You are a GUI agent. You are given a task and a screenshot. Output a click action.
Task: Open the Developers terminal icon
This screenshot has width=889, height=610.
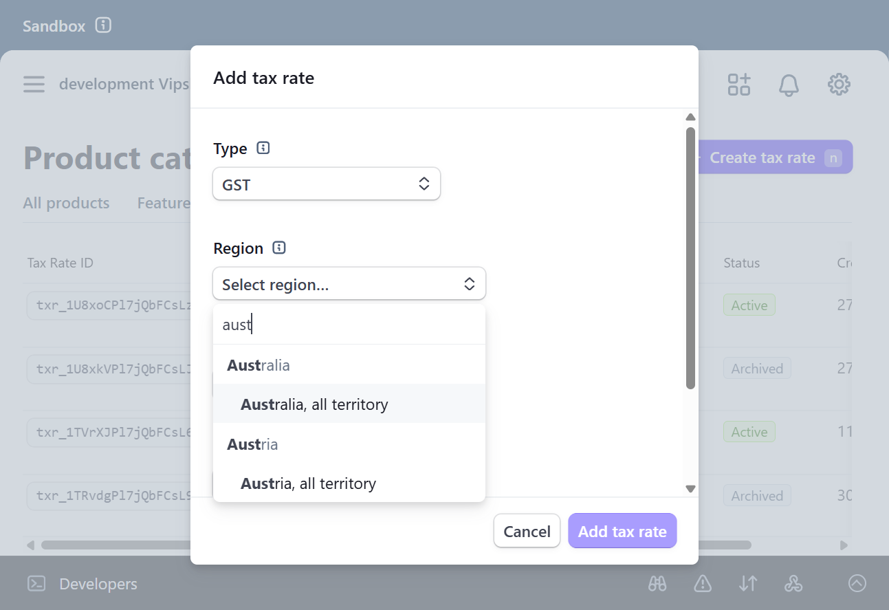pyautogui.click(x=36, y=583)
